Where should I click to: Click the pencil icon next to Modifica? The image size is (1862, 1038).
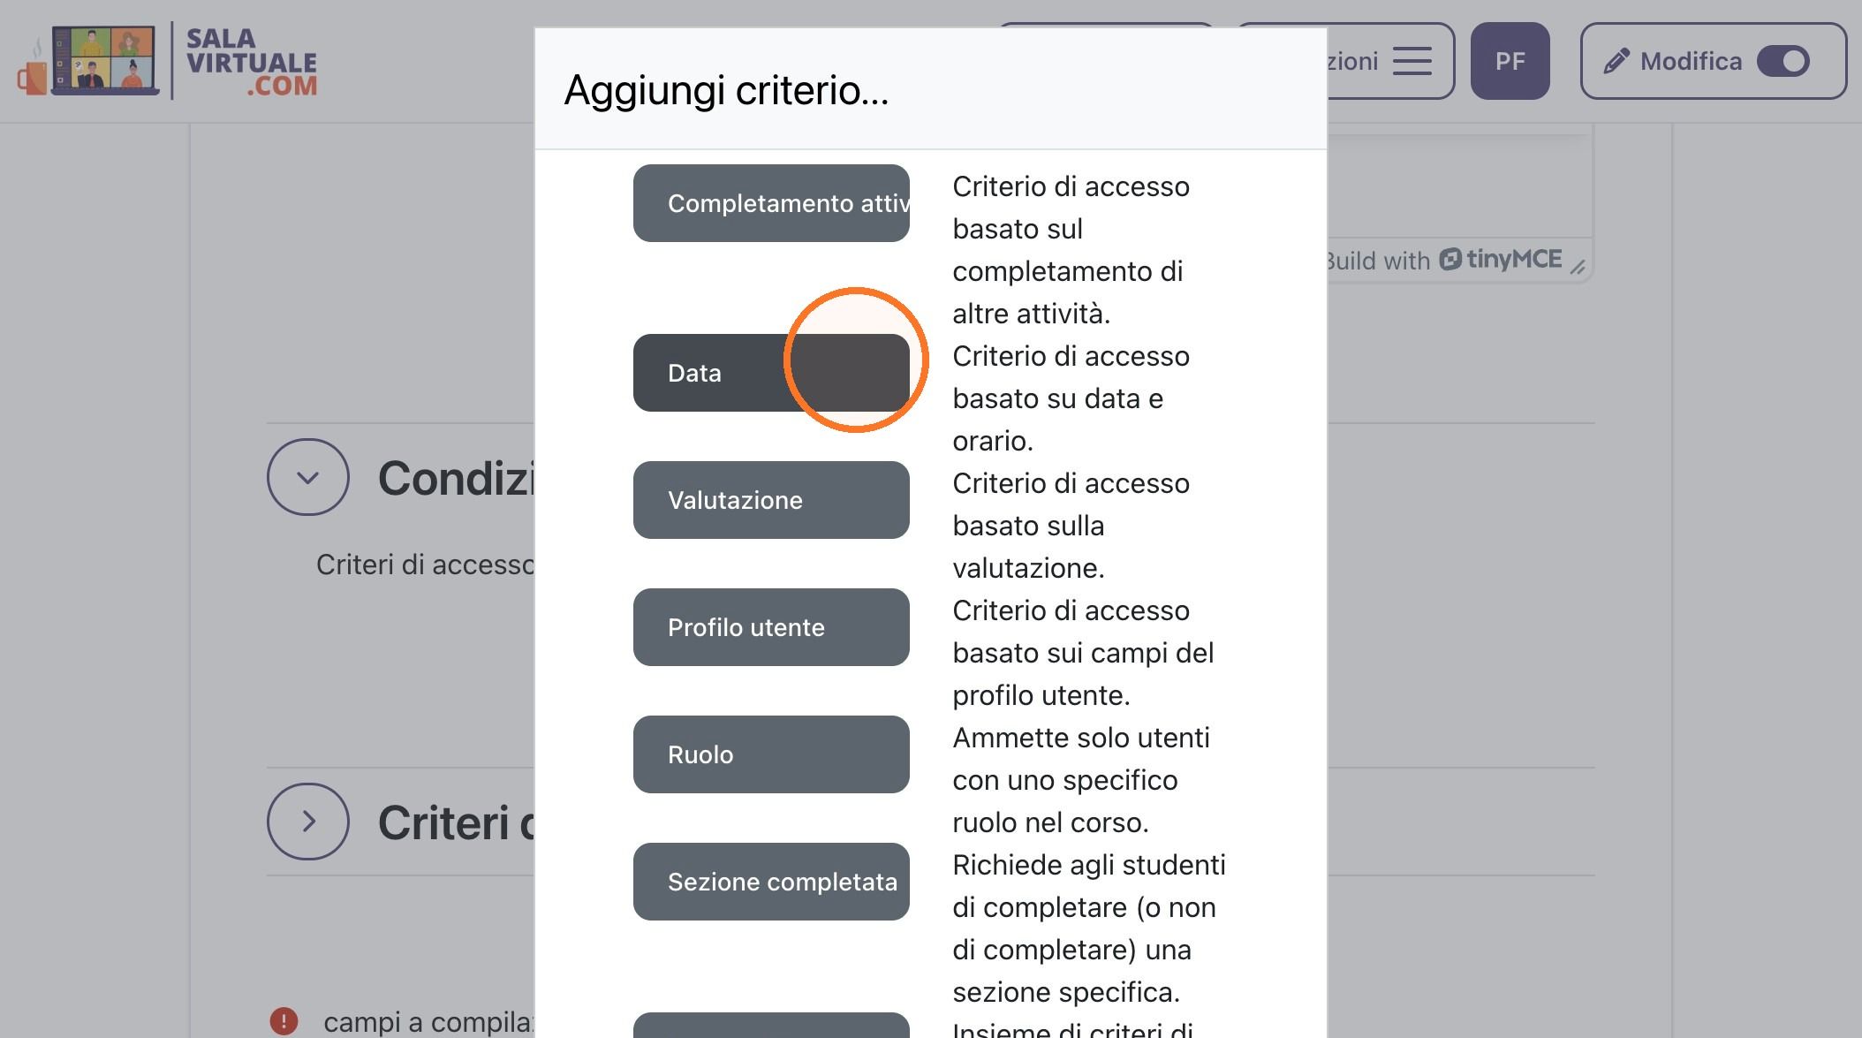pos(1616,61)
